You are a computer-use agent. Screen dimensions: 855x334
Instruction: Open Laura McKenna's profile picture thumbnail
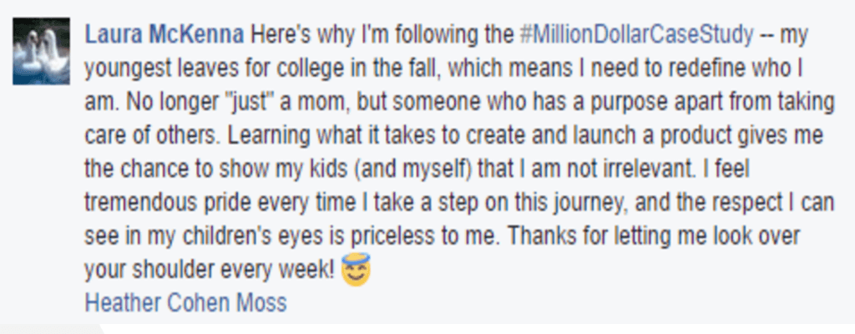coord(42,51)
